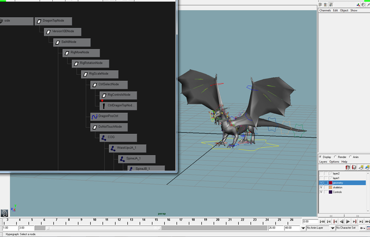The height and width of the screenshot is (237, 370).
Task: Open the No Anim Layer dropdown arrow
Action: click(303, 228)
